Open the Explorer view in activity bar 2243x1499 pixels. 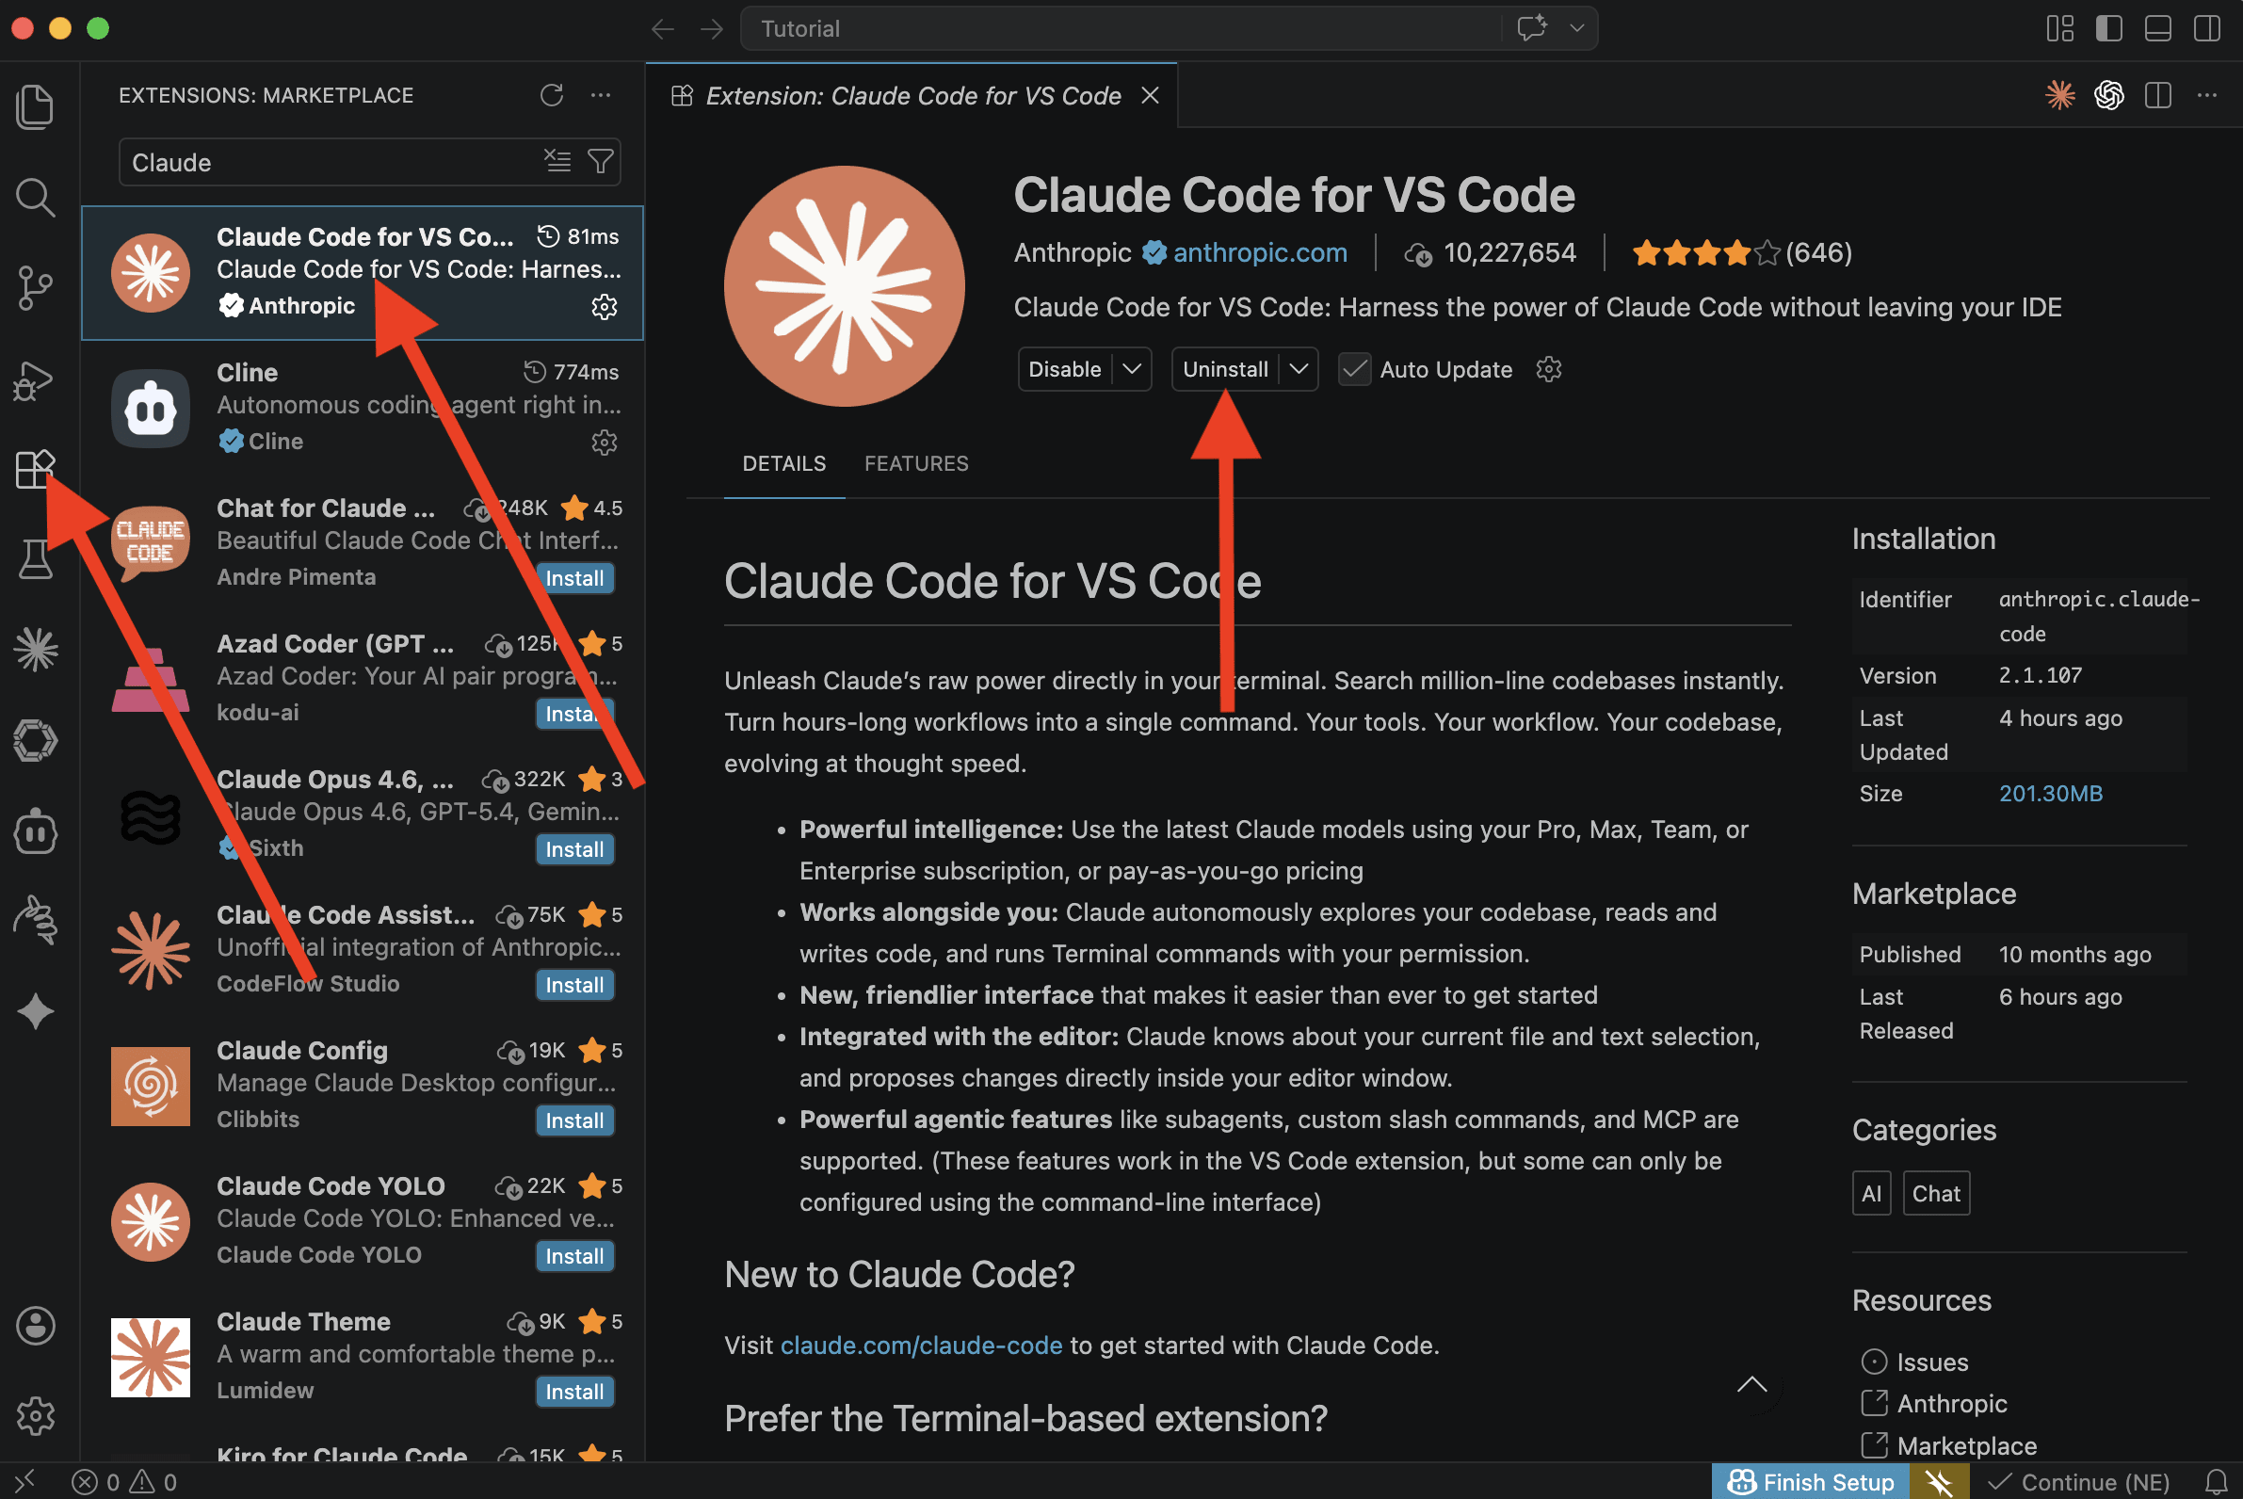tap(36, 105)
